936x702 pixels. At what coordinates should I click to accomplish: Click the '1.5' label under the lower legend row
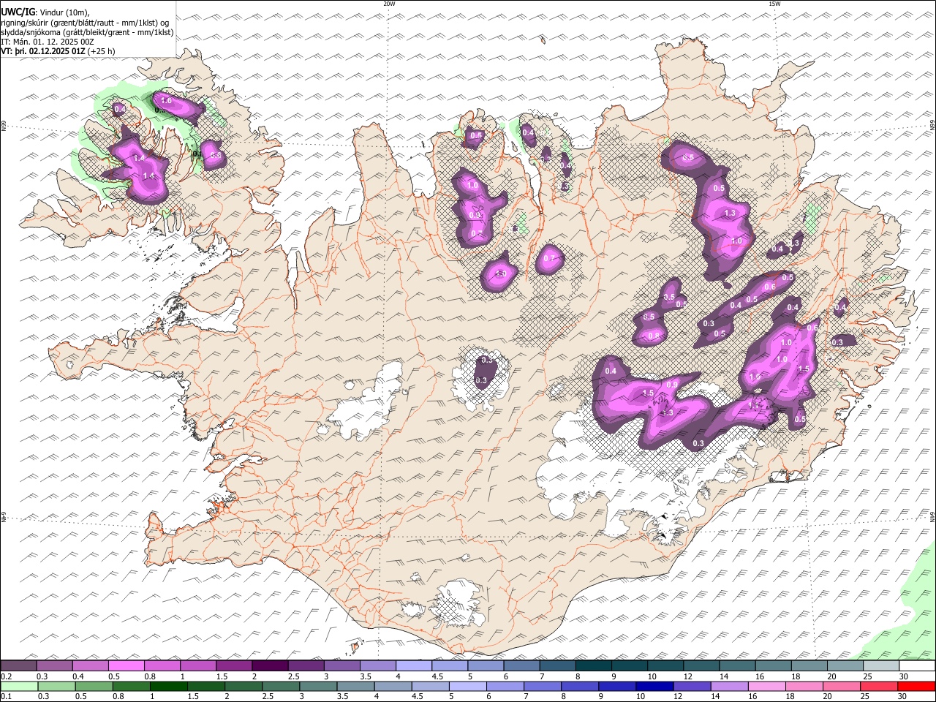point(193,697)
